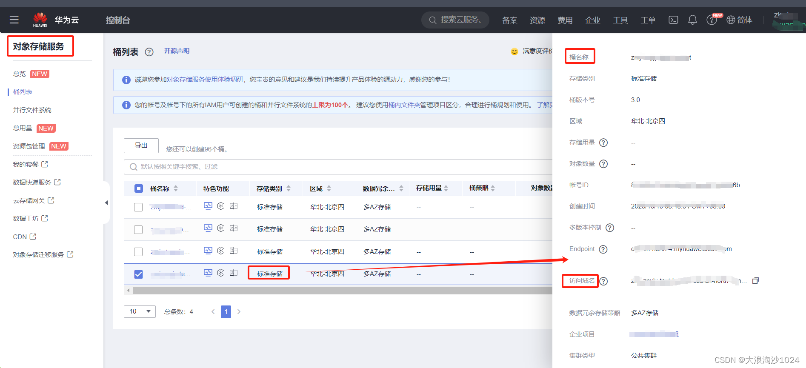Image resolution: width=806 pixels, height=368 pixels.
Task: Open the 对象存储服务使用体验调研 survey link
Action: (205, 80)
